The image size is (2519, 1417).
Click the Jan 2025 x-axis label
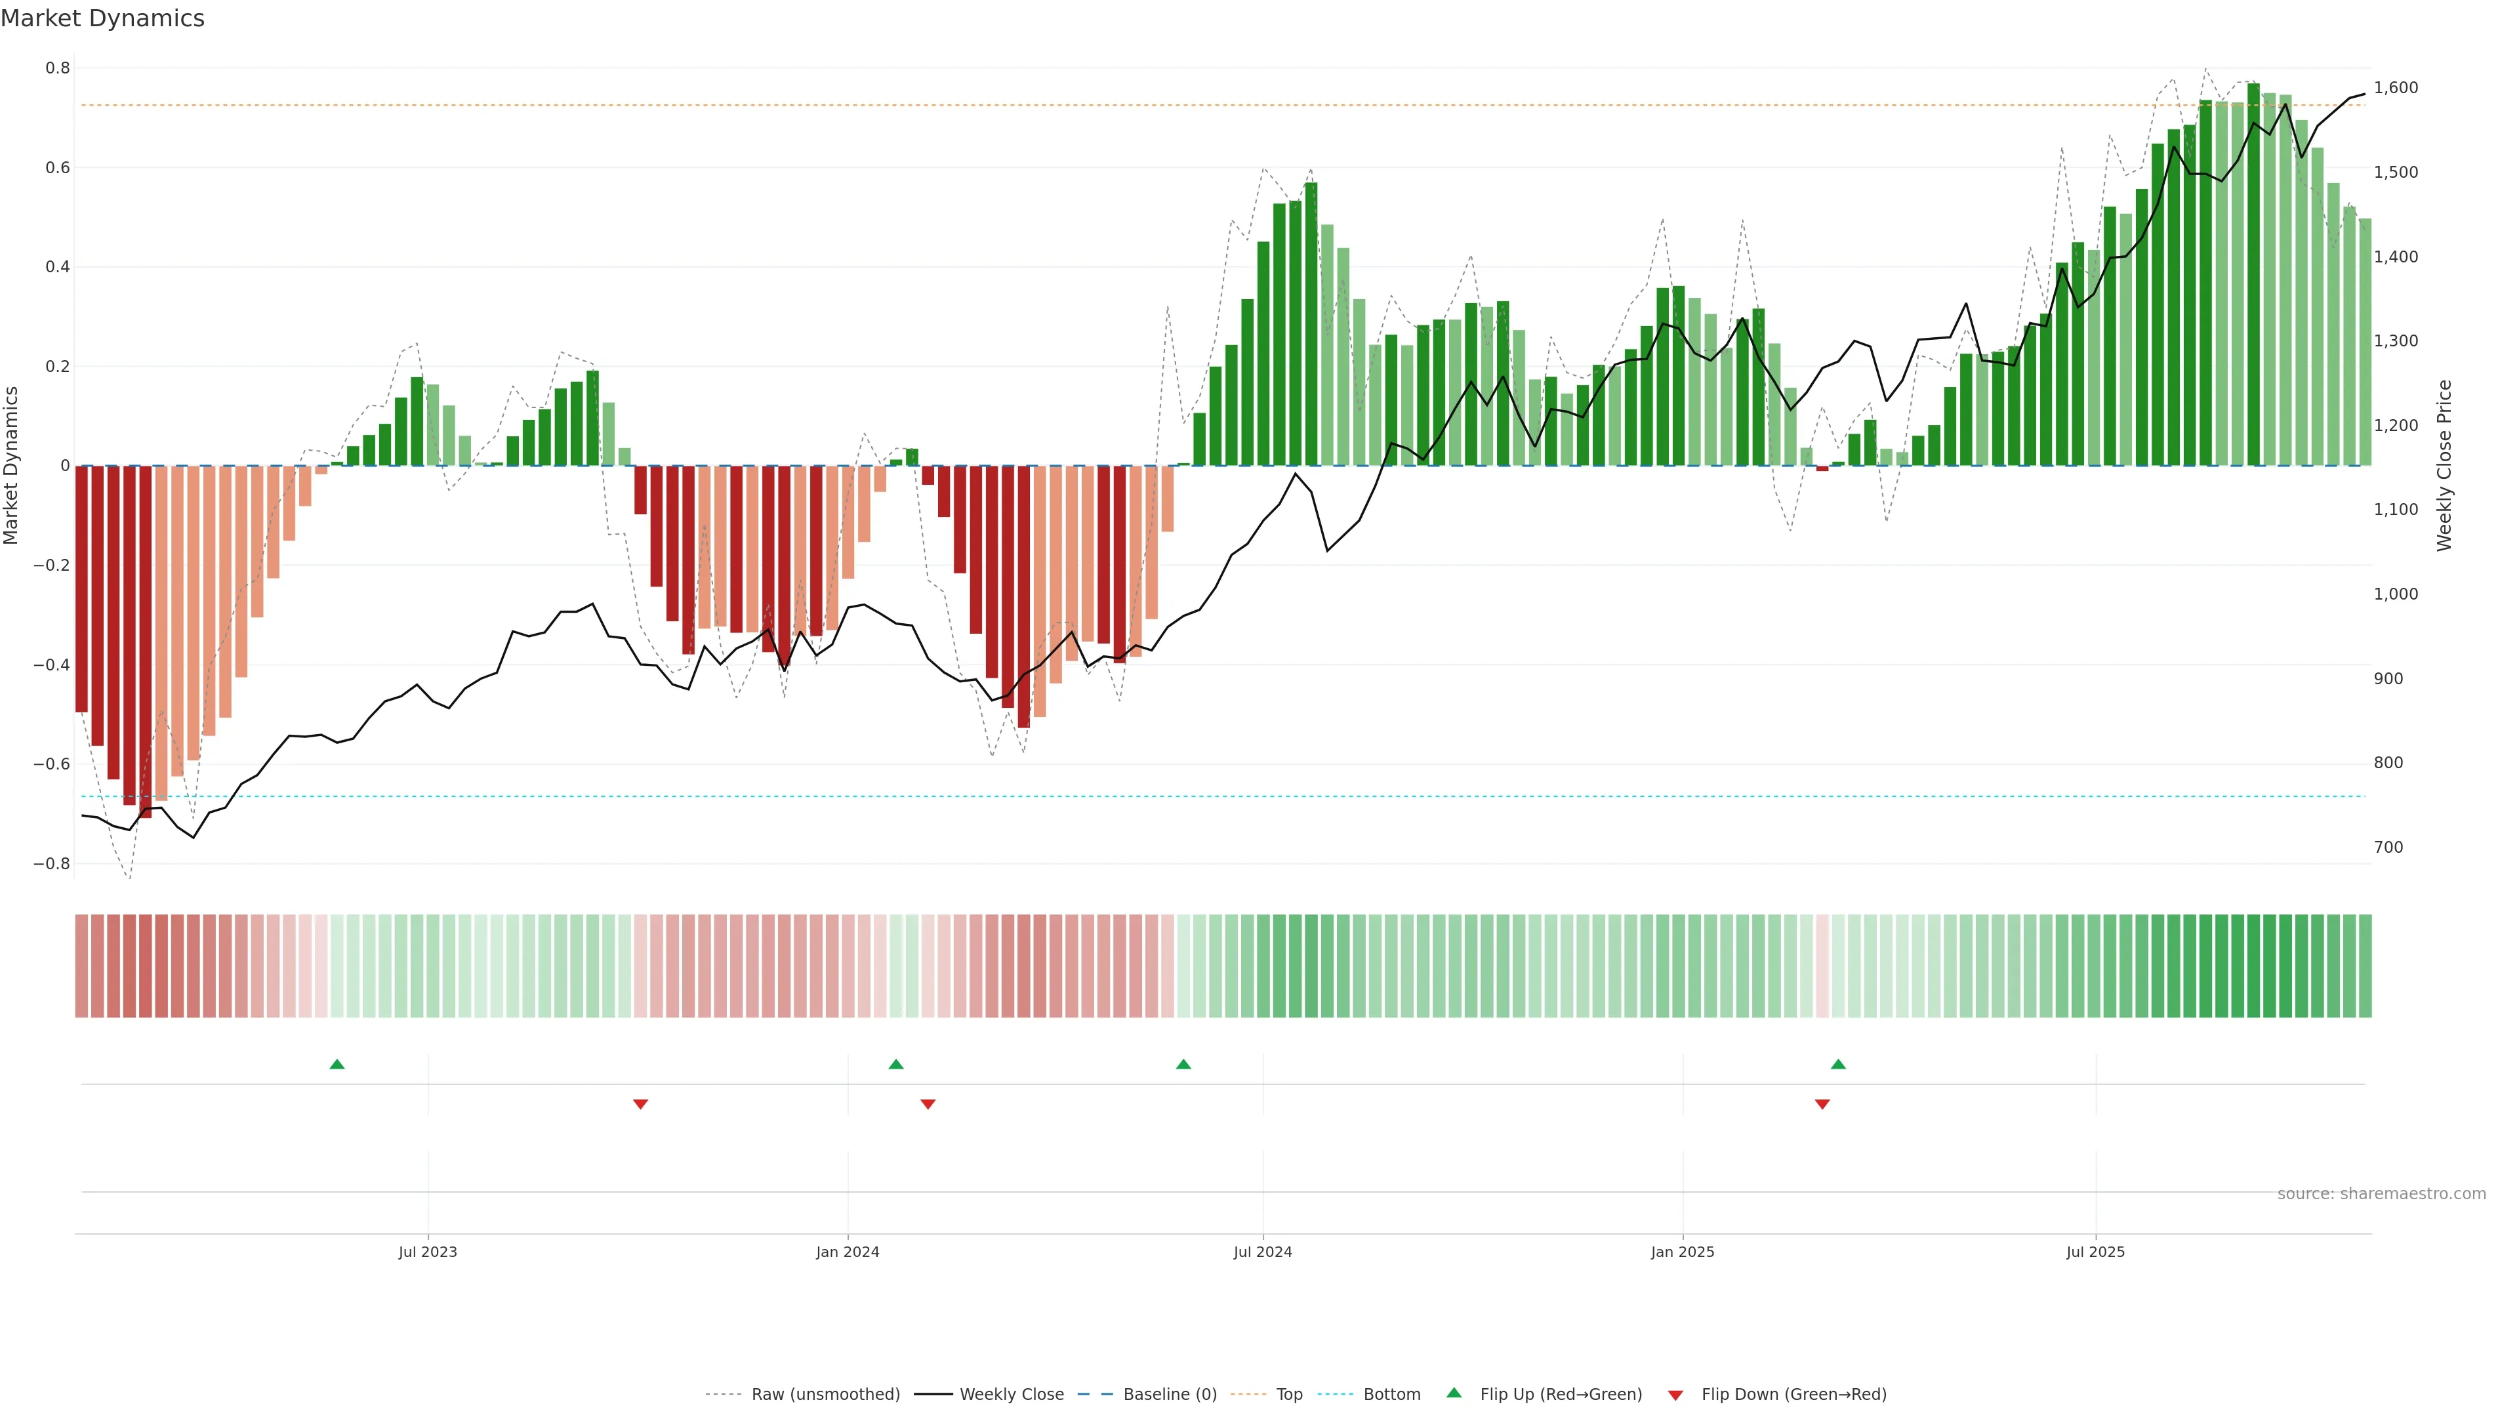1682,1252
